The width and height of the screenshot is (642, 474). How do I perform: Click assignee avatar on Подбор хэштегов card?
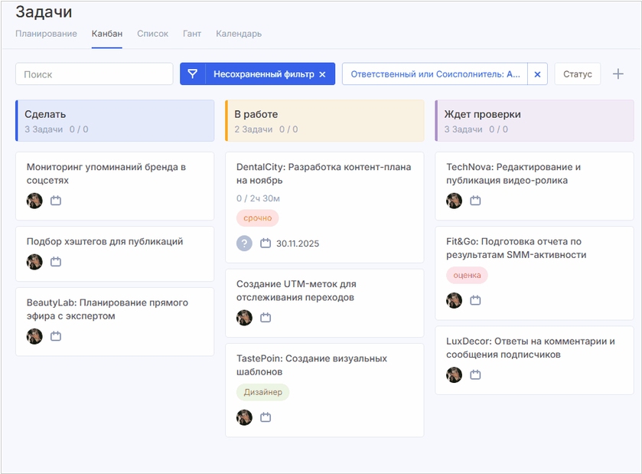tap(34, 262)
